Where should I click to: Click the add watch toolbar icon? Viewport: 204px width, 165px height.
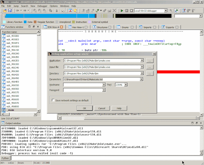189,10
